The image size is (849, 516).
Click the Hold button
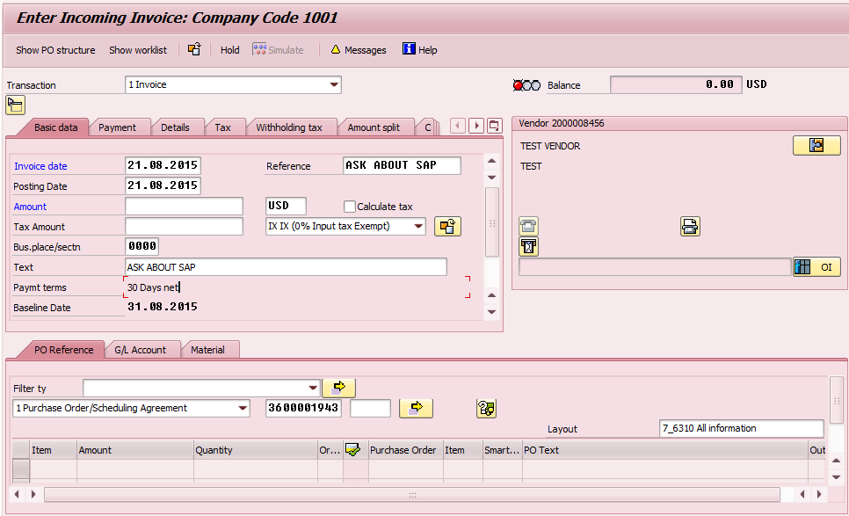(x=229, y=50)
